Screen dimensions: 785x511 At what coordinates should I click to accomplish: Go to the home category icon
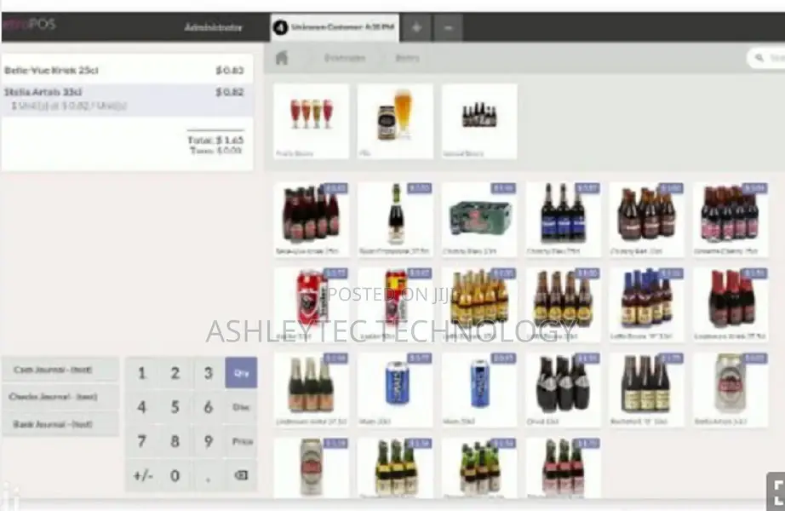click(x=282, y=58)
